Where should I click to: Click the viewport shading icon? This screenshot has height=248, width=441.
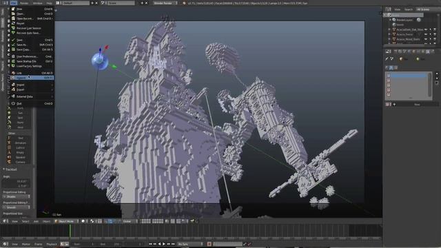click(83, 221)
